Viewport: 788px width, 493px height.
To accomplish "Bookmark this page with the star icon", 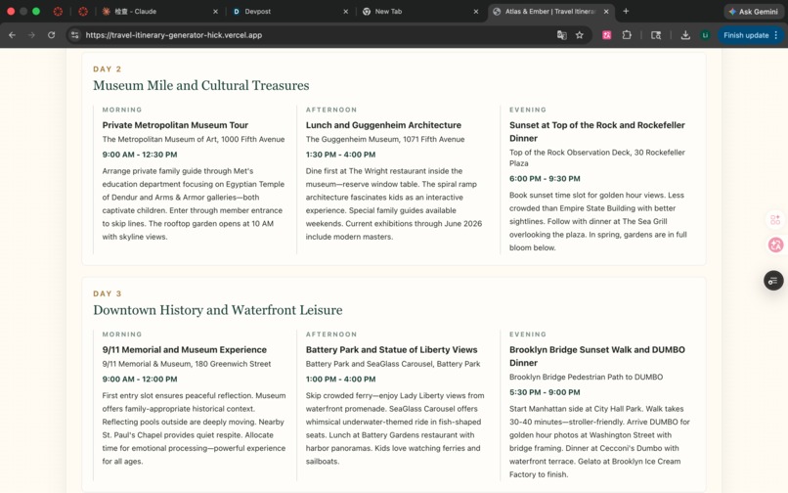I will (580, 35).
